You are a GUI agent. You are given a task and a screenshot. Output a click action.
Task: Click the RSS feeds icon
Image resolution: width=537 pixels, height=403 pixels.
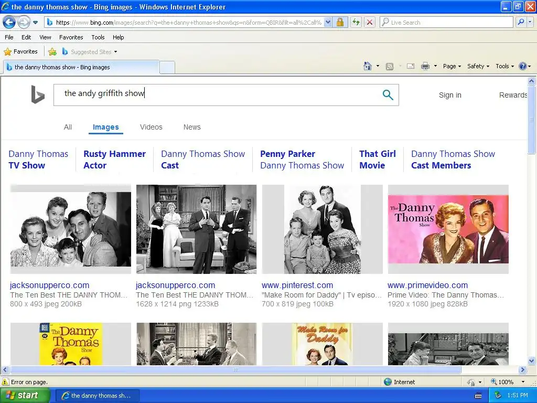pyautogui.click(x=390, y=67)
